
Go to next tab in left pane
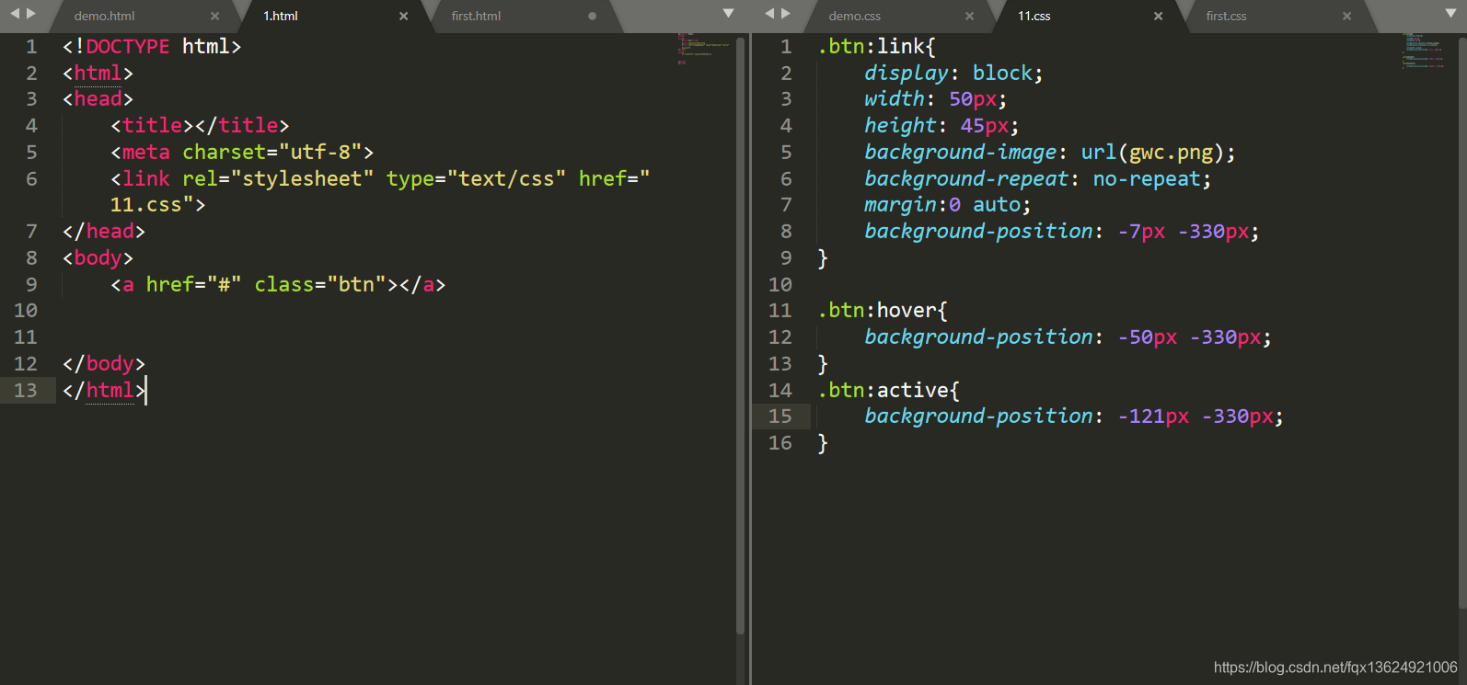31,14
